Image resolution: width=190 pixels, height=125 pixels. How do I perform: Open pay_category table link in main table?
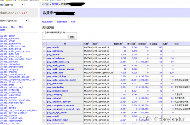point(55,94)
